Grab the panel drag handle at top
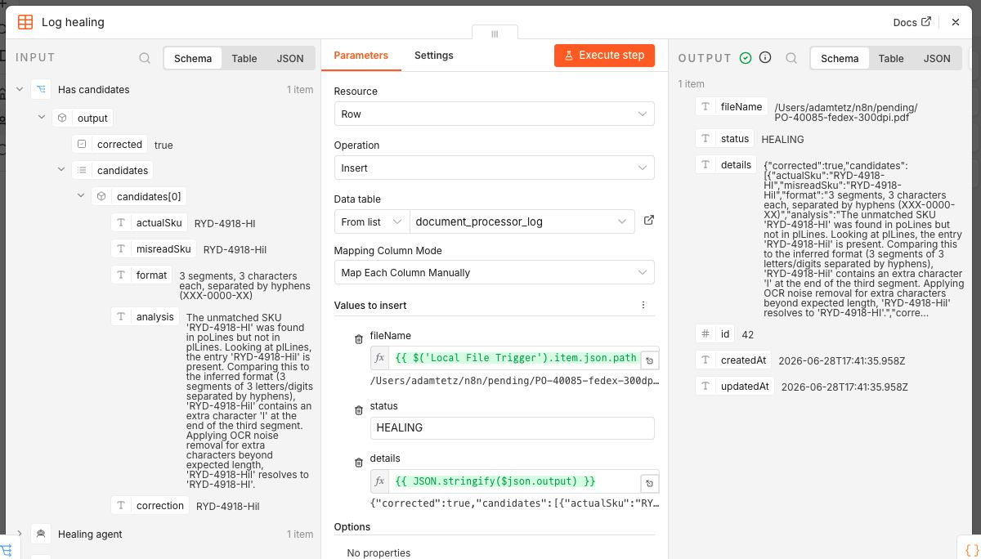This screenshot has height=559, width=981. 495,34
